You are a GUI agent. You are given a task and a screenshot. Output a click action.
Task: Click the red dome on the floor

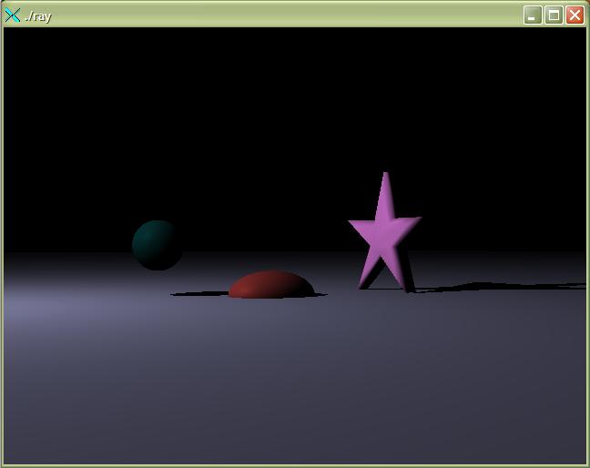click(x=271, y=284)
